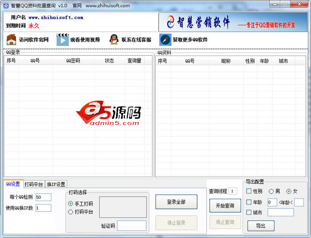
Task: Click the 停止登录 button
Action: click(177, 223)
